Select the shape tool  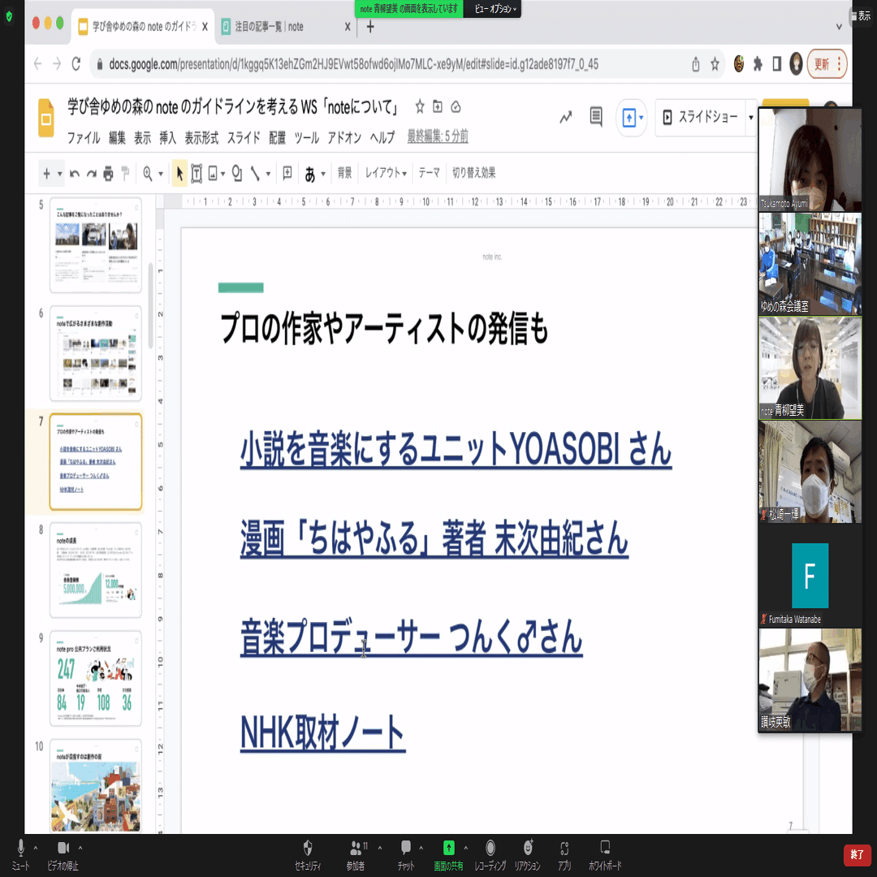tap(237, 174)
